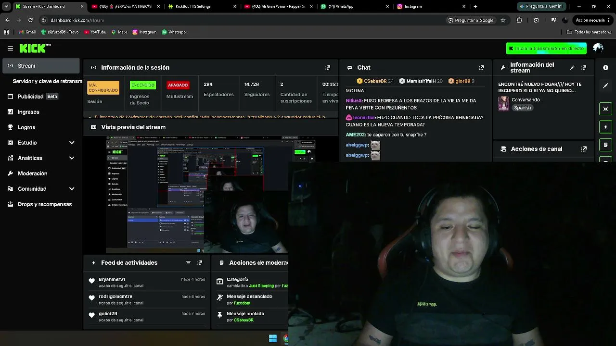Click the APAGADO Multistream badge

178,85
